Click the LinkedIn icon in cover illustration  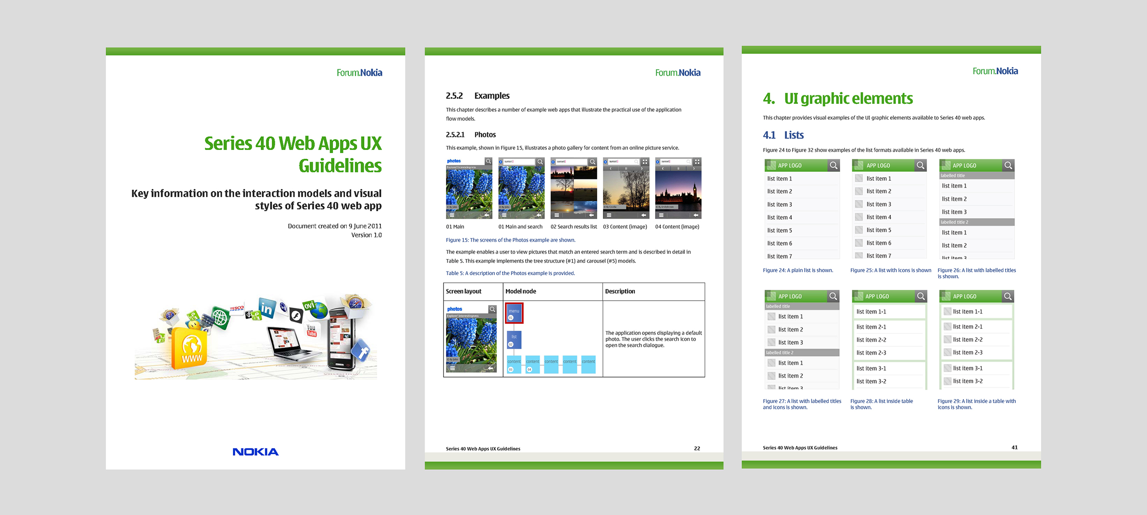[x=267, y=309]
